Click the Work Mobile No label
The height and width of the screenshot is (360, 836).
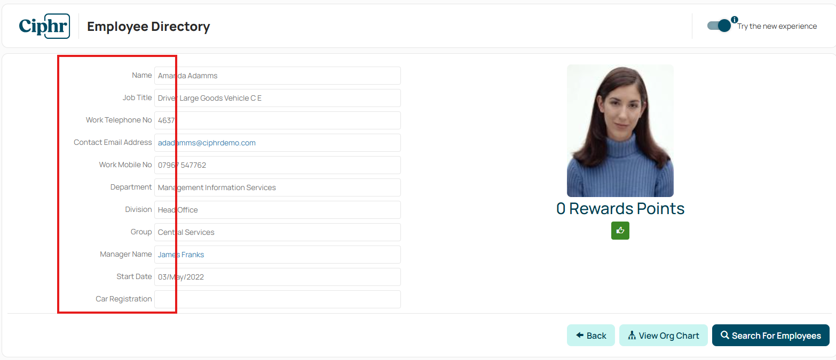[125, 165]
